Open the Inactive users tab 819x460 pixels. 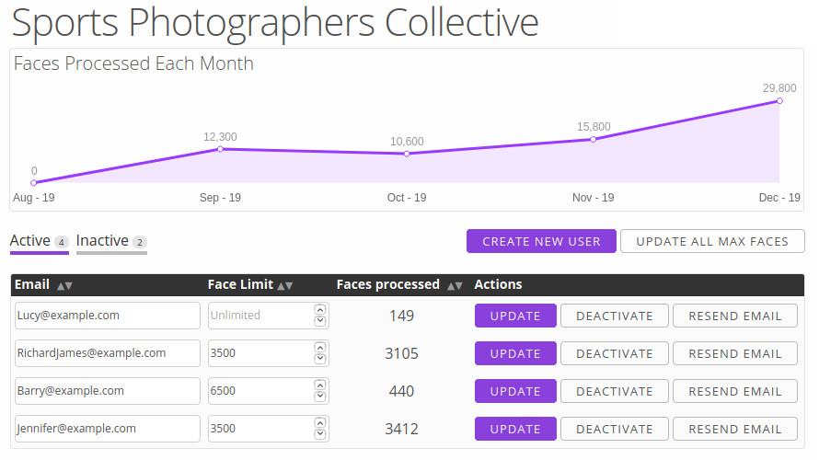coord(102,241)
